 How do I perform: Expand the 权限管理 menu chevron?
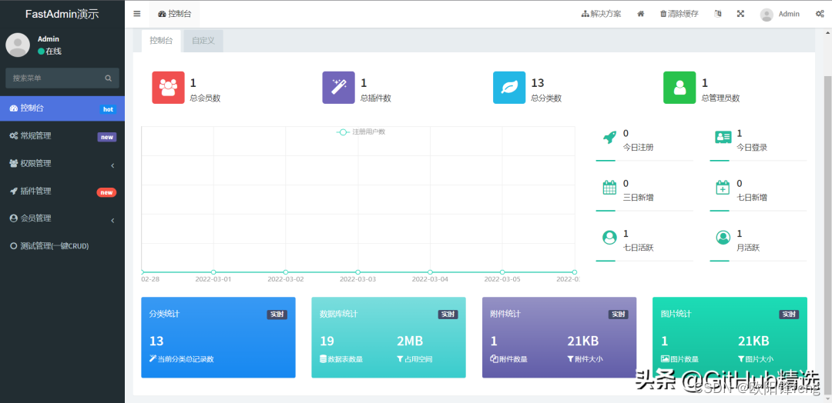[112, 166]
